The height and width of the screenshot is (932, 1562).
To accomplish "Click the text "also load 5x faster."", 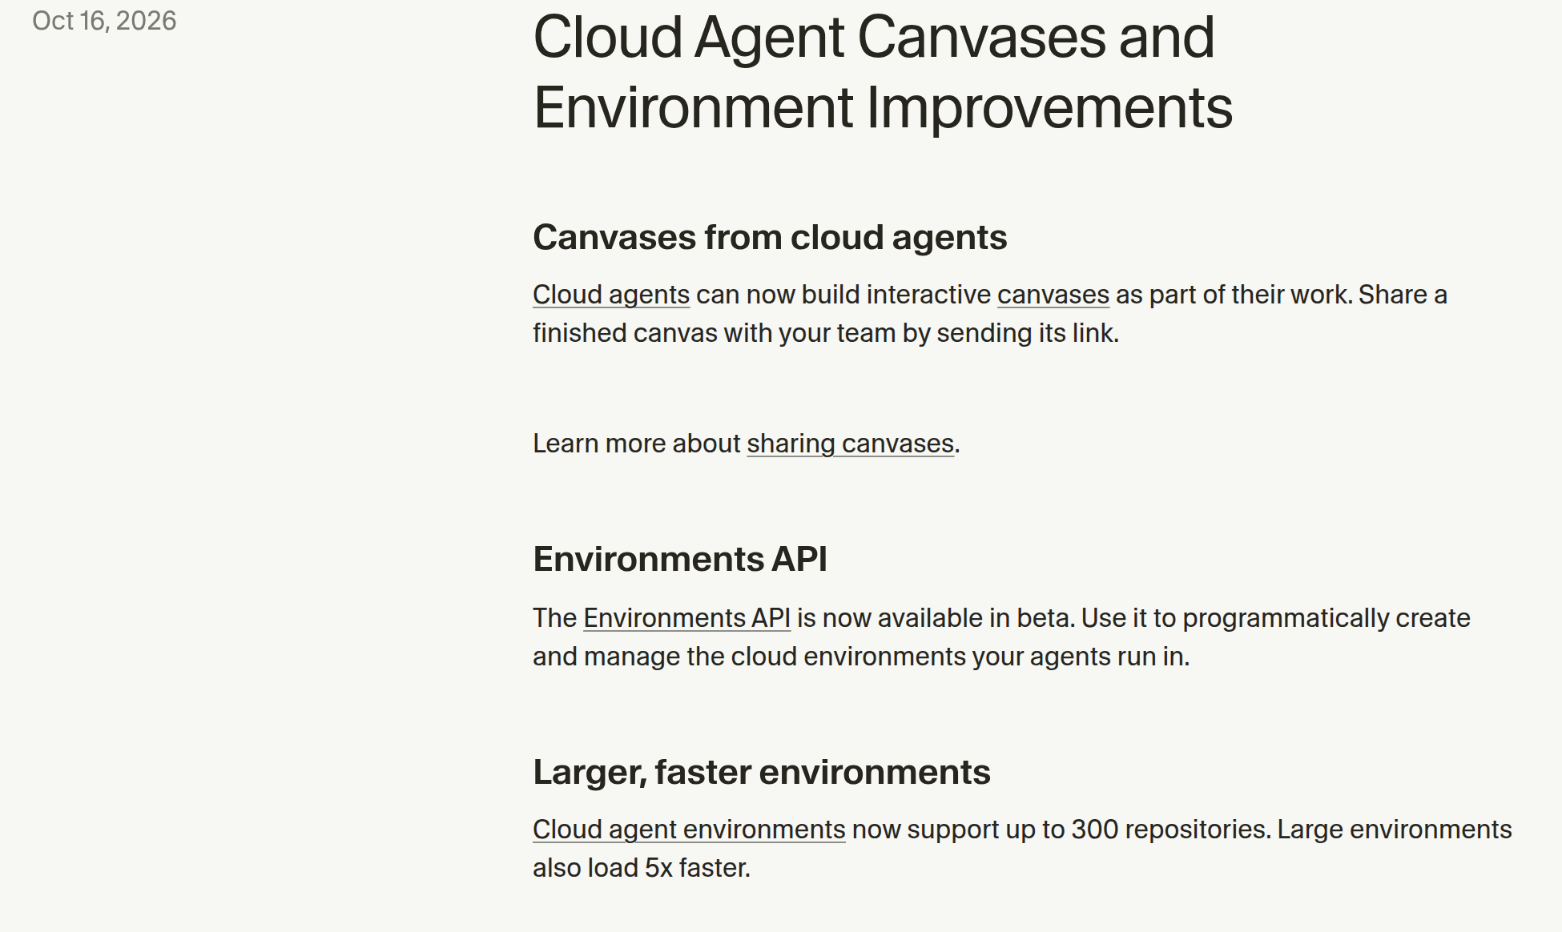I will [642, 868].
